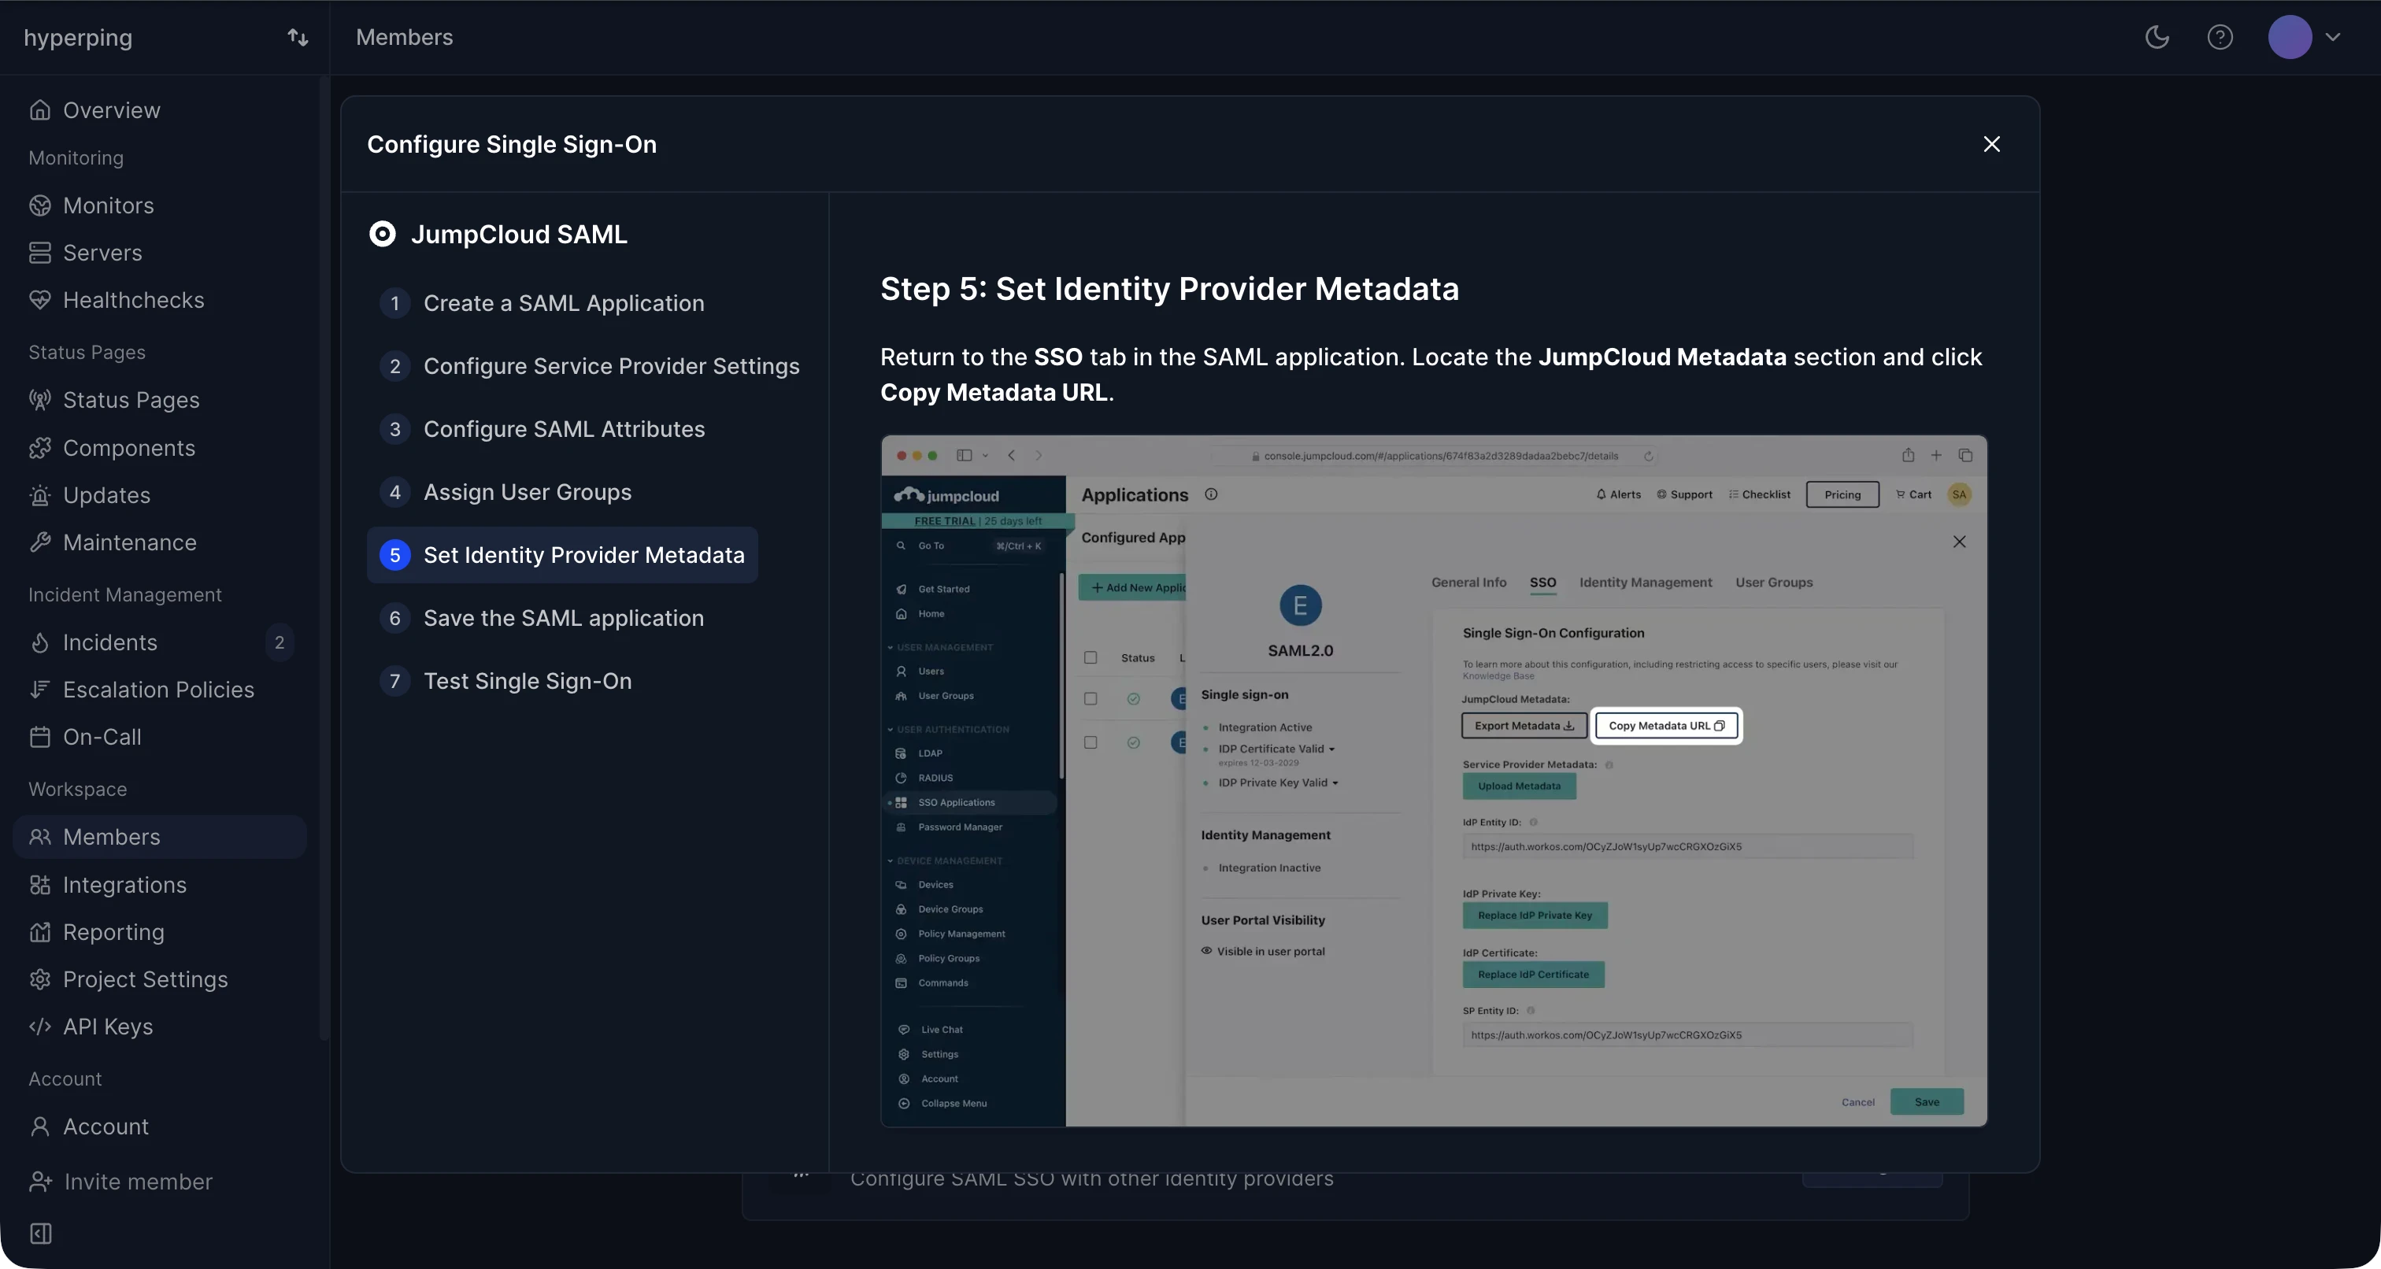The width and height of the screenshot is (2381, 1269).
Task: Toggle dark mode moon icon
Action: 2157,37
